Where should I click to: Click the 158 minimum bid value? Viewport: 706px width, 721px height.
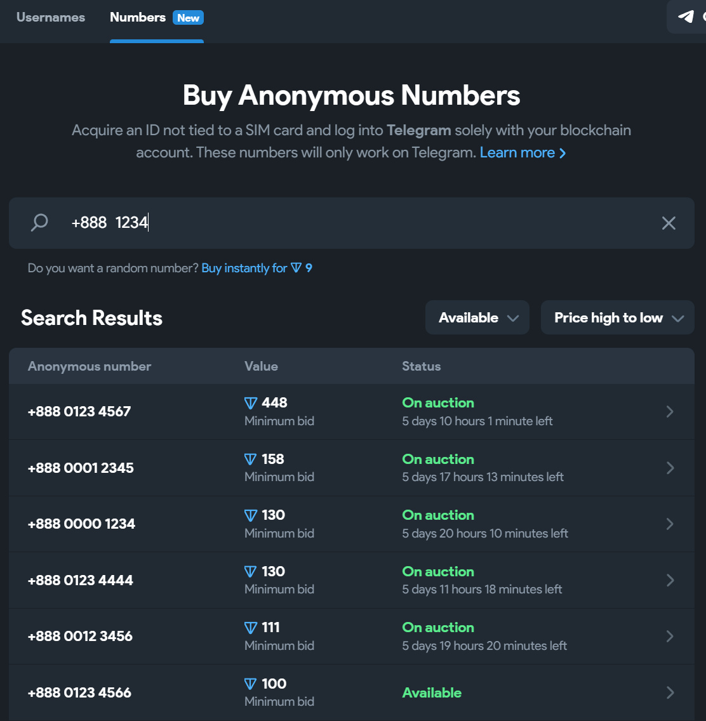(273, 459)
